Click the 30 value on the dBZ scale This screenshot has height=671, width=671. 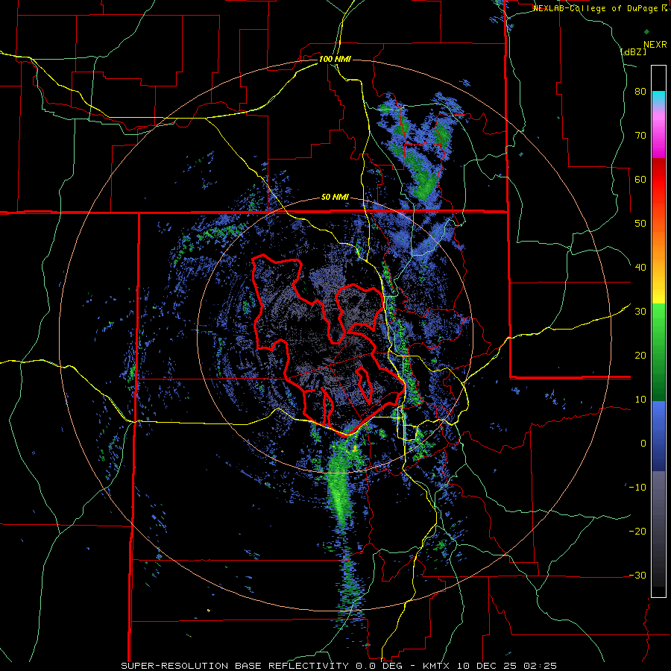click(640, 311)
